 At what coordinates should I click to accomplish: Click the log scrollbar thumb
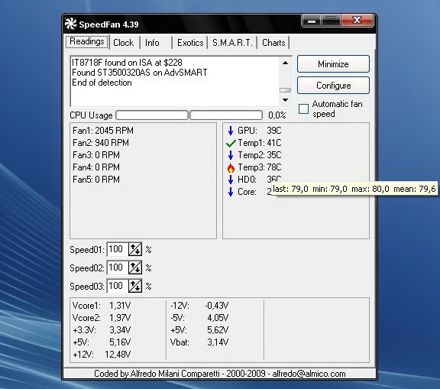pyautogui.click(x=285, y=90)
